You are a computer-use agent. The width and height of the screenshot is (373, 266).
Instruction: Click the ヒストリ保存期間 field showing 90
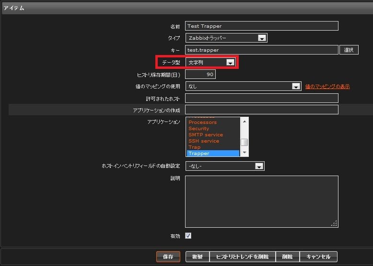click(x=200, y=74)
